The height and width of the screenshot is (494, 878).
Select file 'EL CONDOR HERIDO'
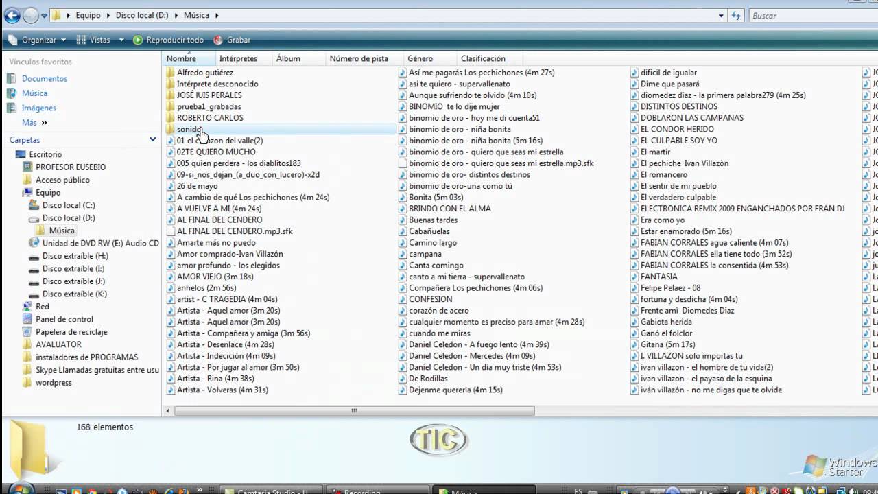point(677,129)
